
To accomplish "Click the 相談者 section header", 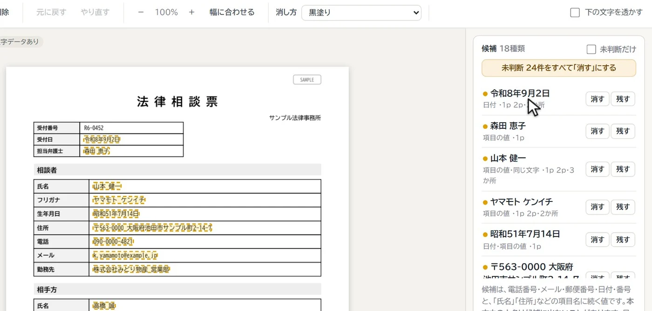I will (177, 170).
